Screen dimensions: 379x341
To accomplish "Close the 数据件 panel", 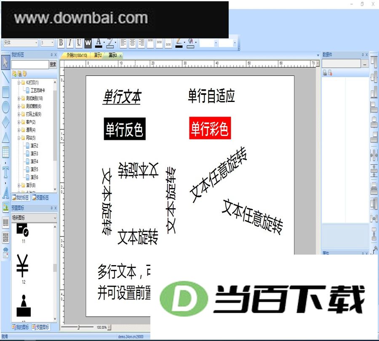I will [366, 55].
